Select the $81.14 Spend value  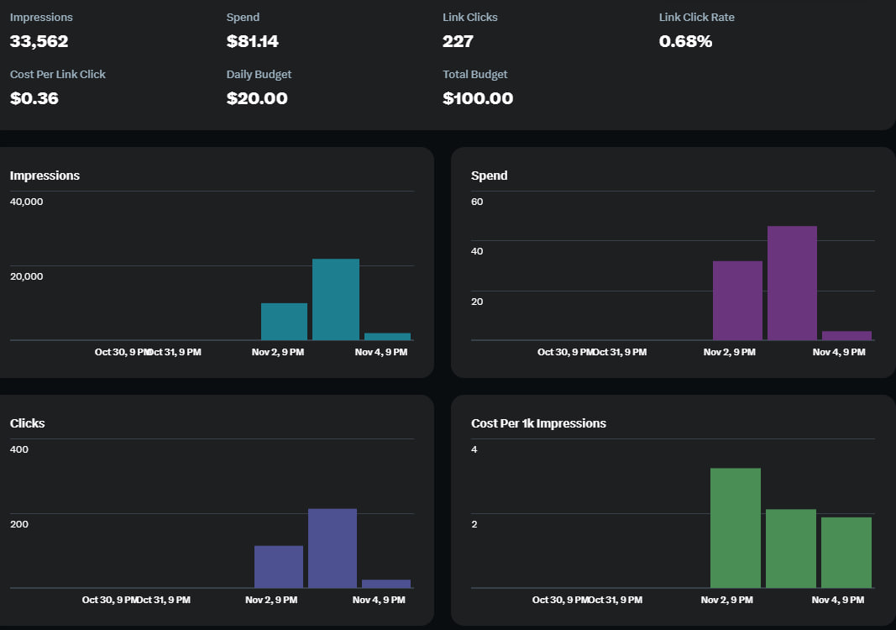pyautogui.click(x=253, y=41)
